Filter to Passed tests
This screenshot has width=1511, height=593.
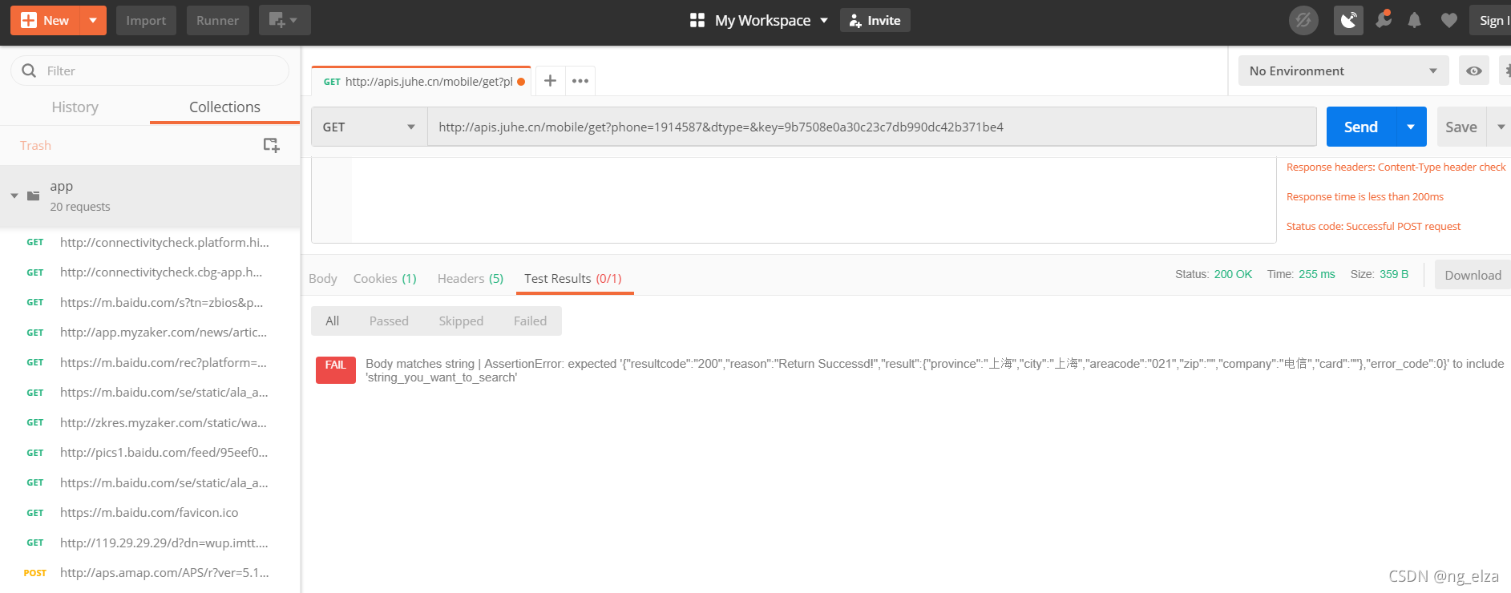389,321
